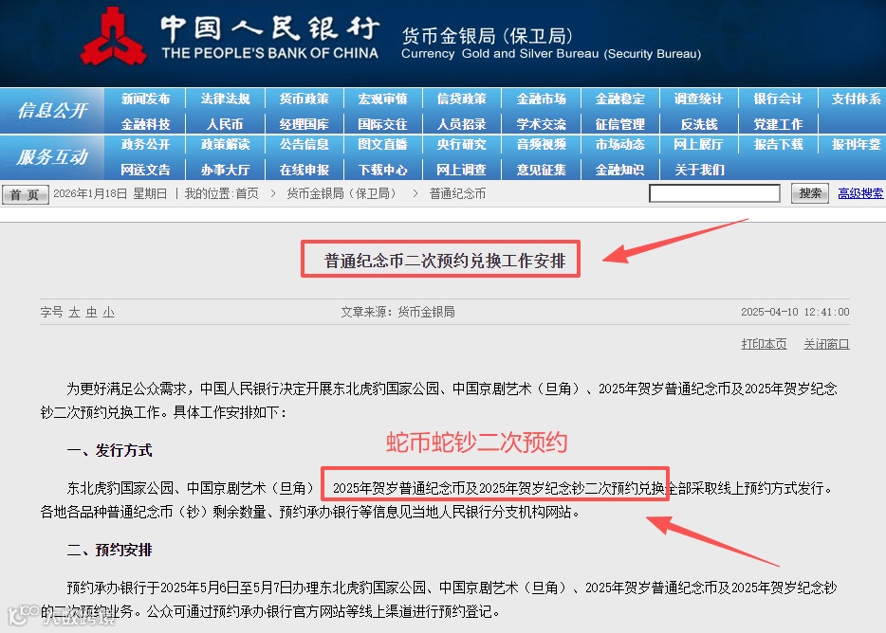Open 音频视频 menu item

pyautogui.click(x=541, y=145)
